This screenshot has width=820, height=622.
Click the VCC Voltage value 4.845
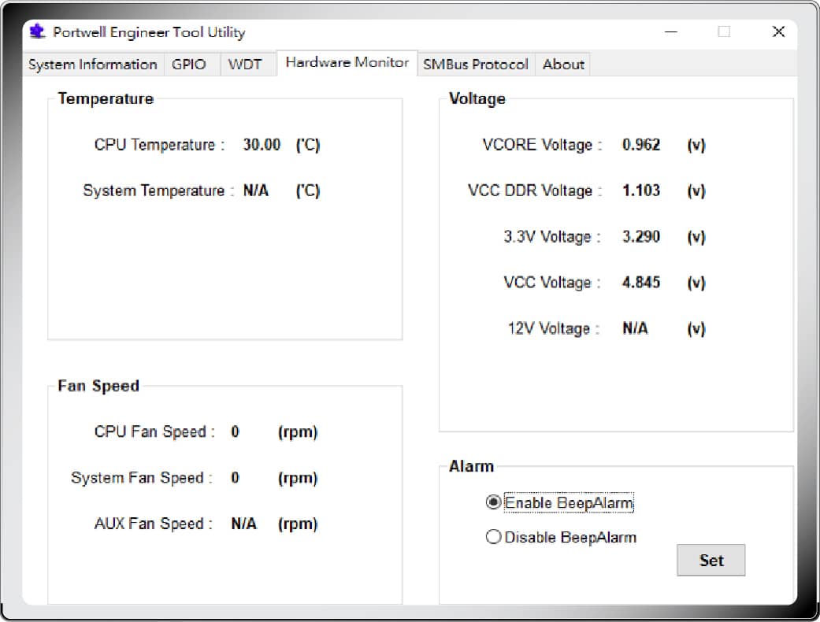641,283
